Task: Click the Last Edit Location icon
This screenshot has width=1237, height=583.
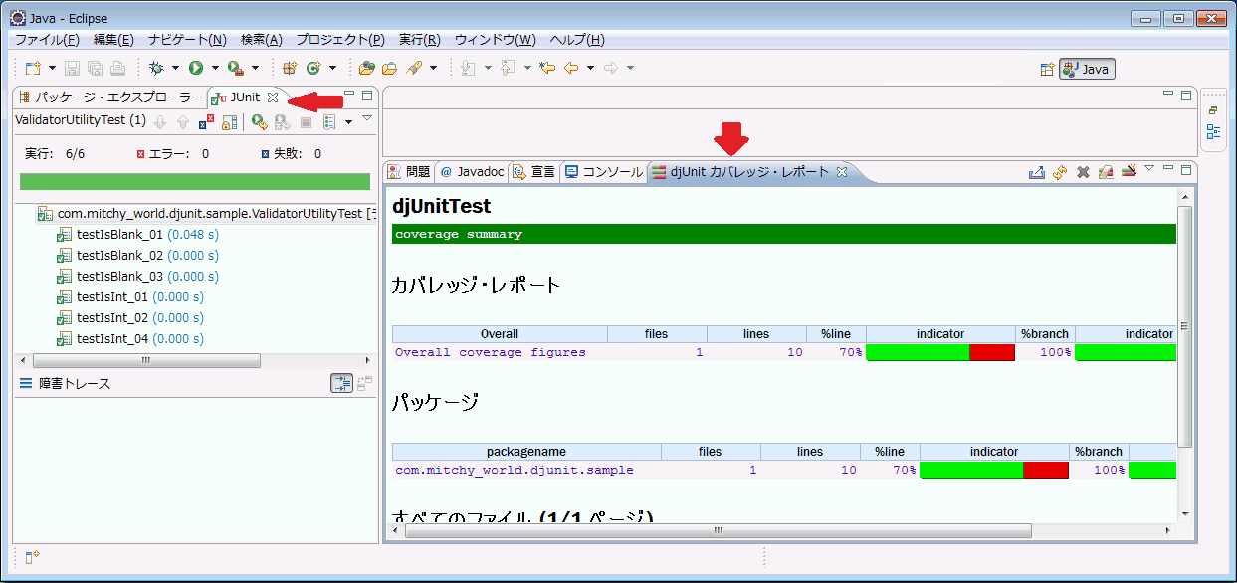Action: [546, 68]
